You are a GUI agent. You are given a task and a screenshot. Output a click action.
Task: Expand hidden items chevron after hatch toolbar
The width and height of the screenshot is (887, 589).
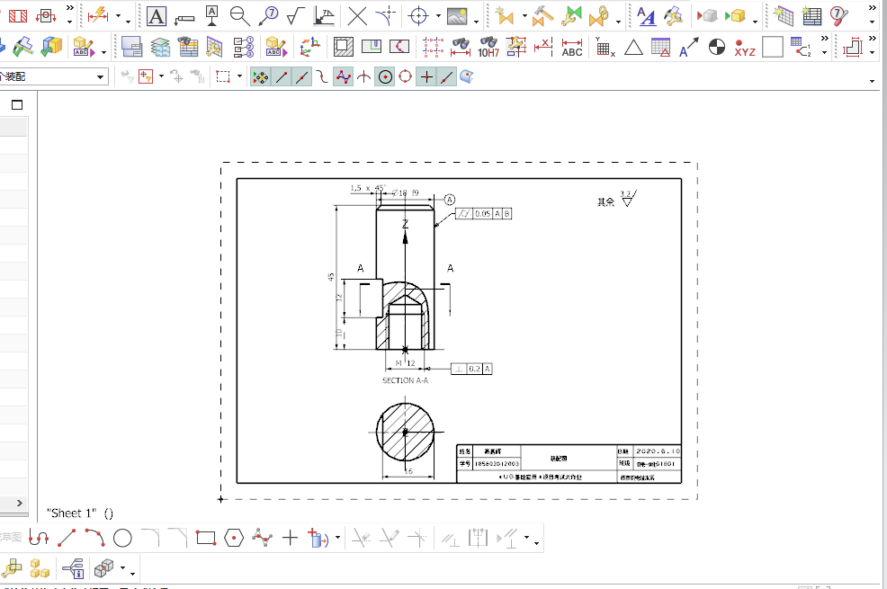69,8
